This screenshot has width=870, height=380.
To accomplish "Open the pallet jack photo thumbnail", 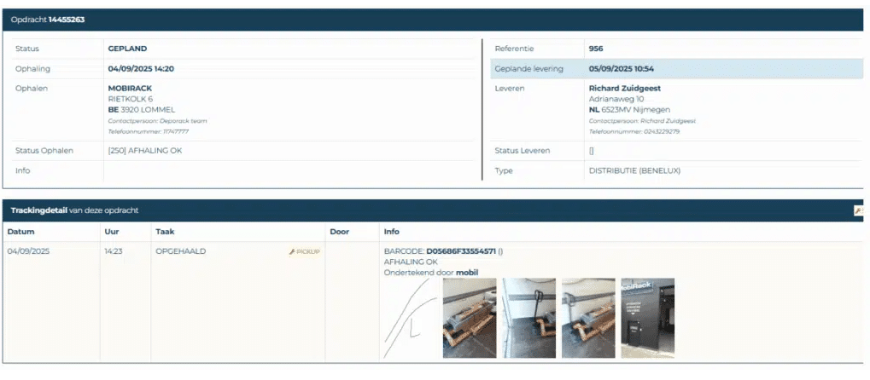I will click(x=528, y=318).
